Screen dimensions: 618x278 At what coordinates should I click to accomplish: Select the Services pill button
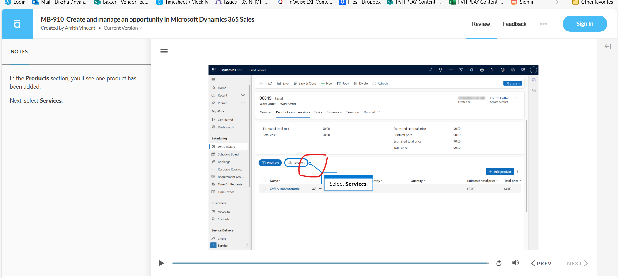(x=296, y=163)
